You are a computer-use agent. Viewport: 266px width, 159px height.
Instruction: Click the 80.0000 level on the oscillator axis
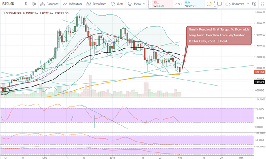[260, 108]
